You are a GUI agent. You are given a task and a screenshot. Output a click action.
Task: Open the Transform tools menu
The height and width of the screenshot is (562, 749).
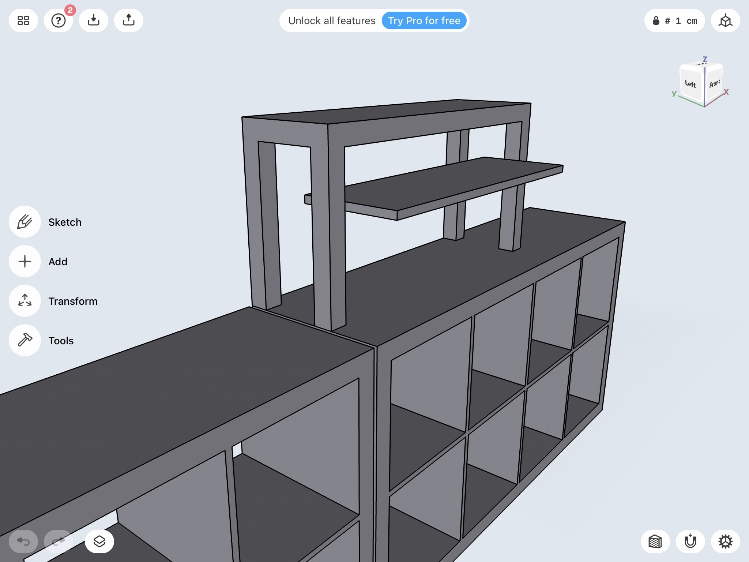click(x=25, y=301)
